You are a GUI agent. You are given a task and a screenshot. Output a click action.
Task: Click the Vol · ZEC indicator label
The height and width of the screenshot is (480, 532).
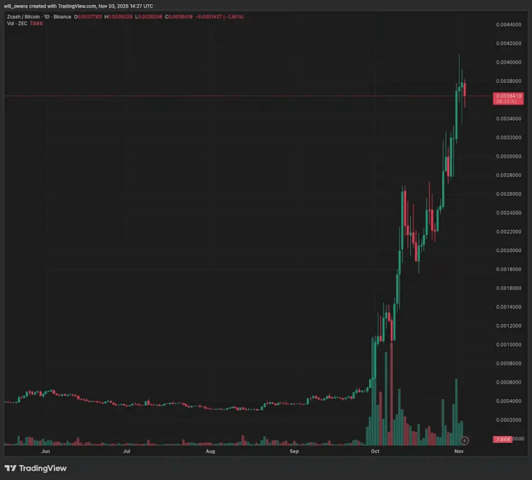(17, 24)
